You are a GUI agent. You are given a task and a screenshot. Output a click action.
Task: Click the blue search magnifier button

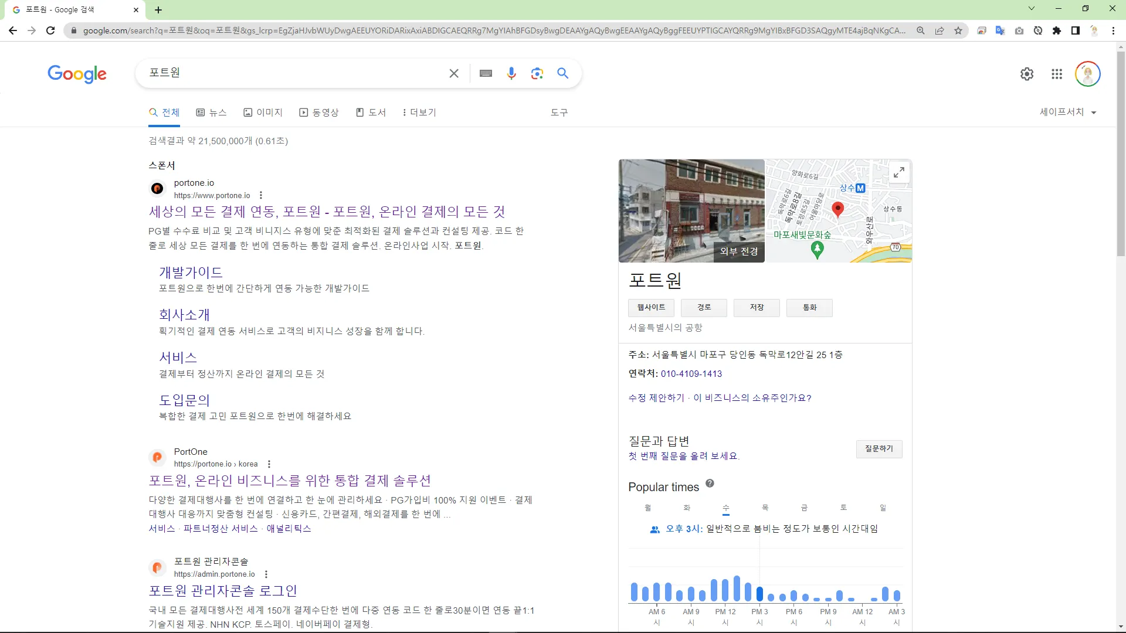[x=563, y=73]
